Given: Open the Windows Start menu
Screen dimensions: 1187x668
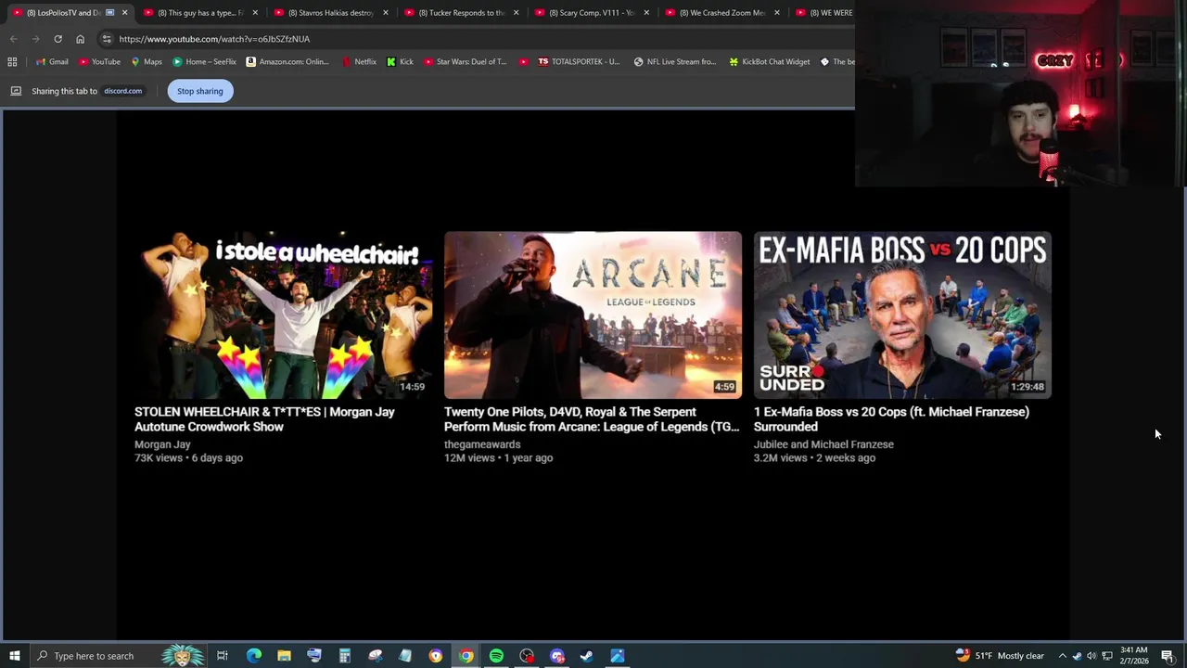Looking at the screenshot, I should [x=15, y=656].
